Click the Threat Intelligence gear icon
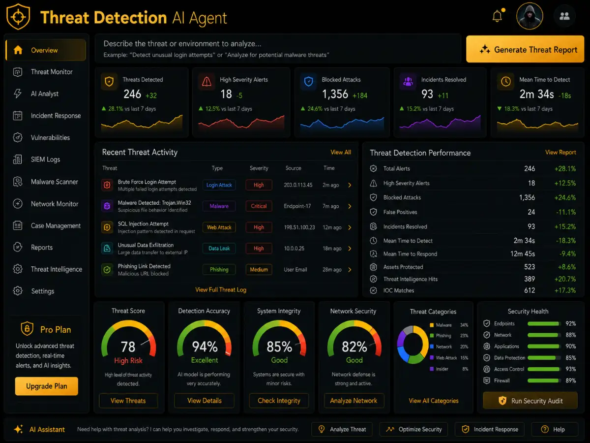590x443 pixels. [x=18, y=269]
